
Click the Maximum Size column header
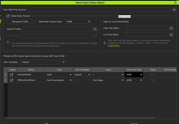click(x=134, y=70)
